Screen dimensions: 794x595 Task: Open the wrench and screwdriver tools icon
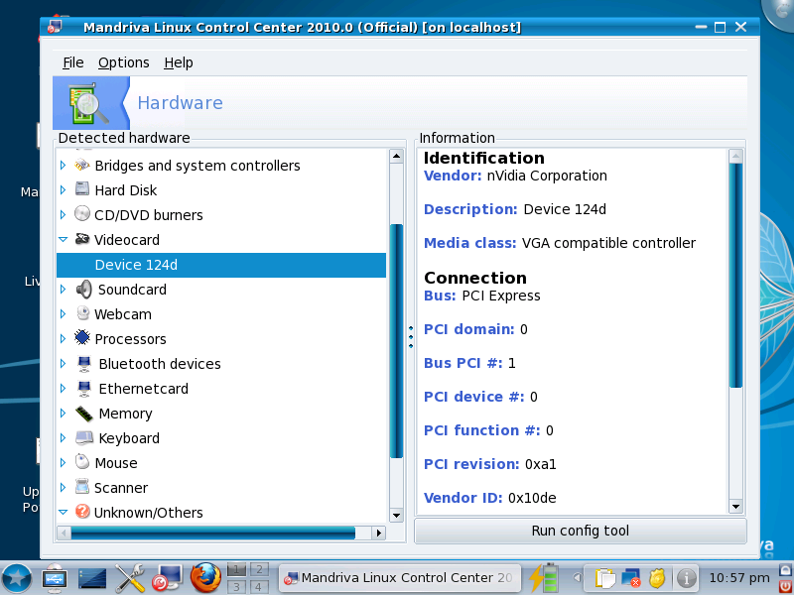coord(130,578)
